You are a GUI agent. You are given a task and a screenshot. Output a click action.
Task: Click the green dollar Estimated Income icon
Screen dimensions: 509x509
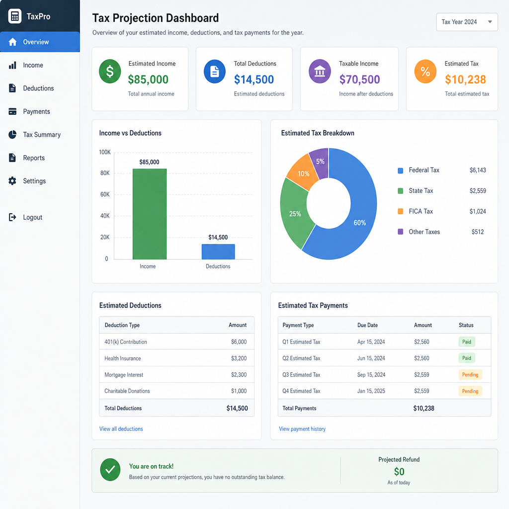click(110, 72)
